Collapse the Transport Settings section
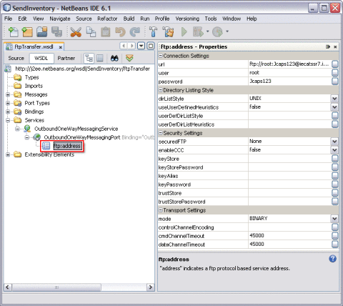343x306 pixels. coord(161,210)
